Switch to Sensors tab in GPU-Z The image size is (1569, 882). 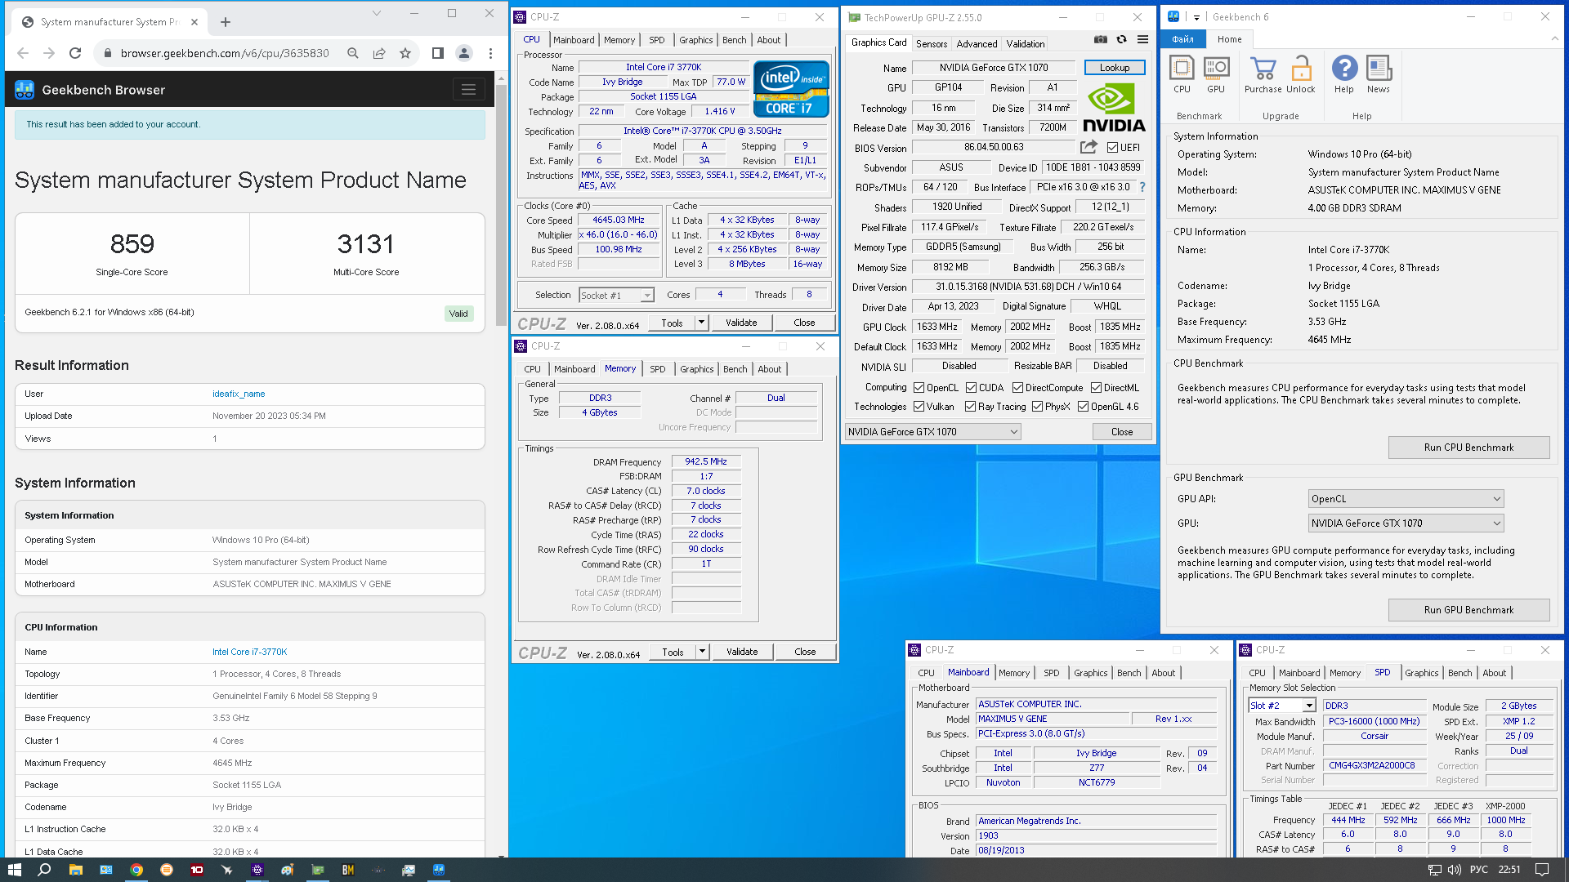coord(932,44)
